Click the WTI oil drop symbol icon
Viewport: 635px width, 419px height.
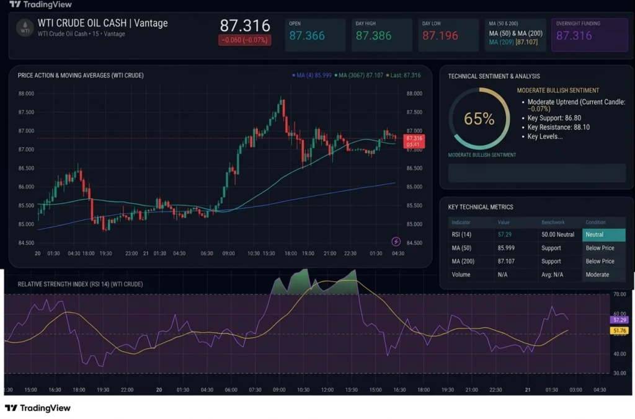click(x=25, y=28)
